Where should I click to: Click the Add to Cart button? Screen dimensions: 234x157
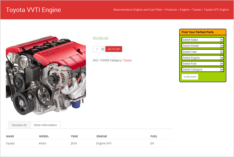(x=114, y=49)
